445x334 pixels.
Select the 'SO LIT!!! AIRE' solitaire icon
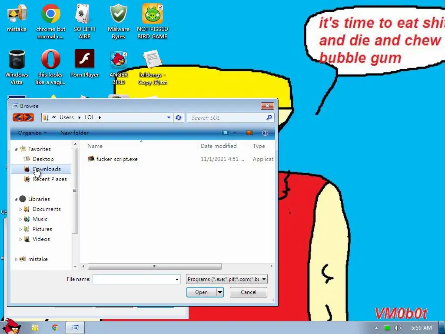[84, 21]
